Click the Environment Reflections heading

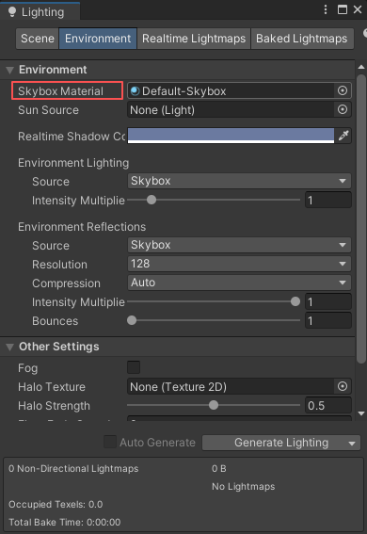[x=82, y=227]
